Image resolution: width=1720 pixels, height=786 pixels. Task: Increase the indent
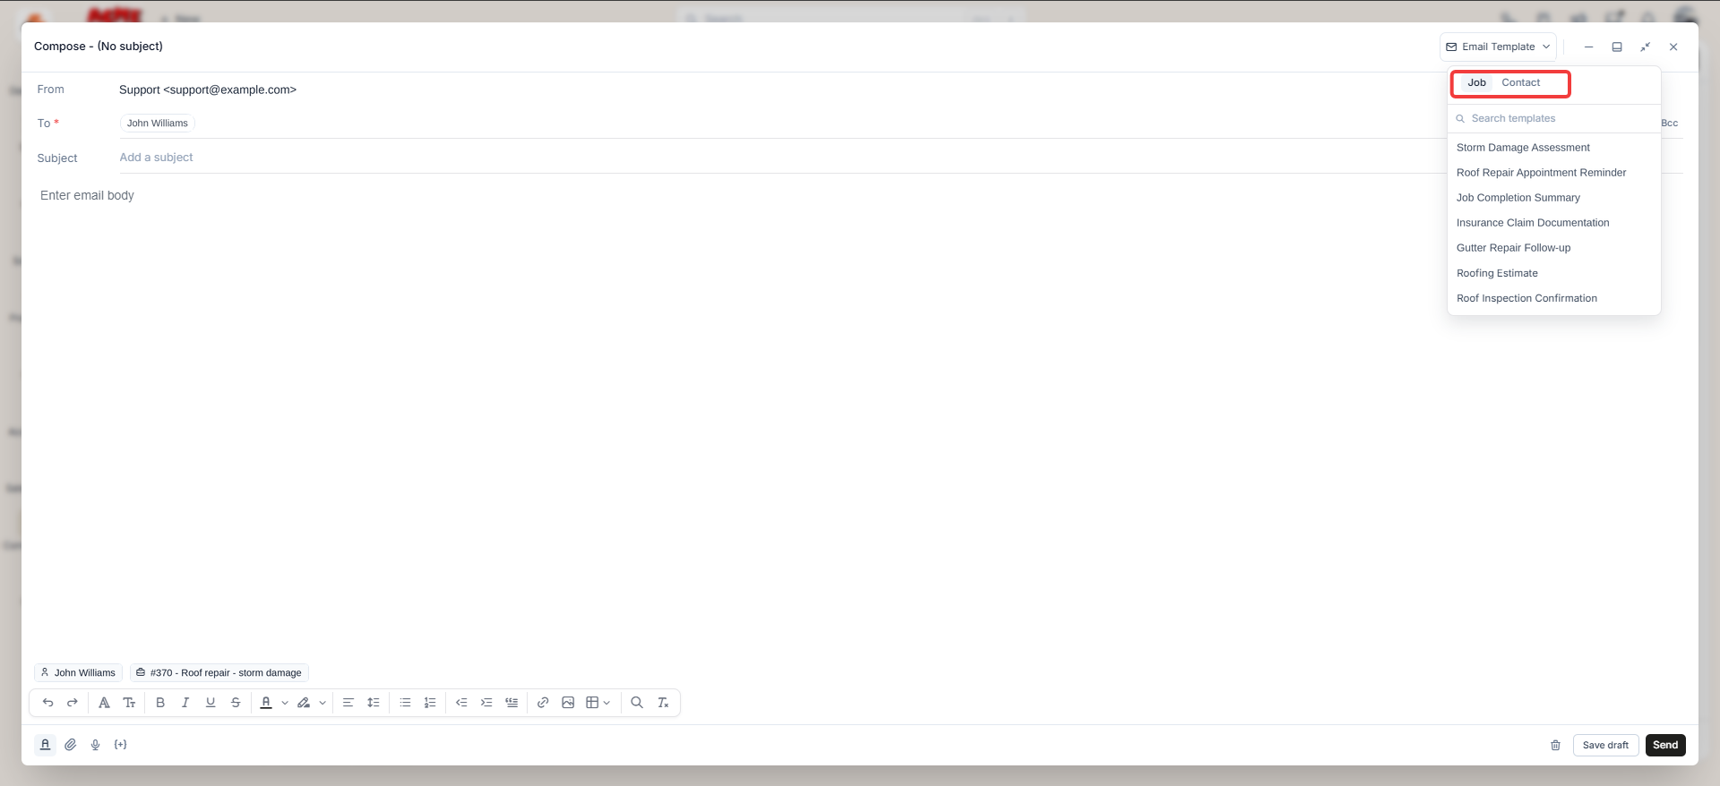[x=486, y=703]
